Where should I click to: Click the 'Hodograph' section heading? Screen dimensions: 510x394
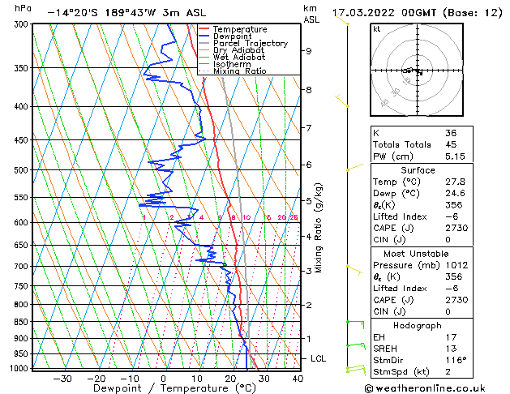click(x=418, y=326)
